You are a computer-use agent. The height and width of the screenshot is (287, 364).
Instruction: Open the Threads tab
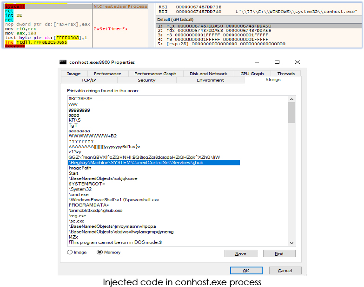pos(286,74)
